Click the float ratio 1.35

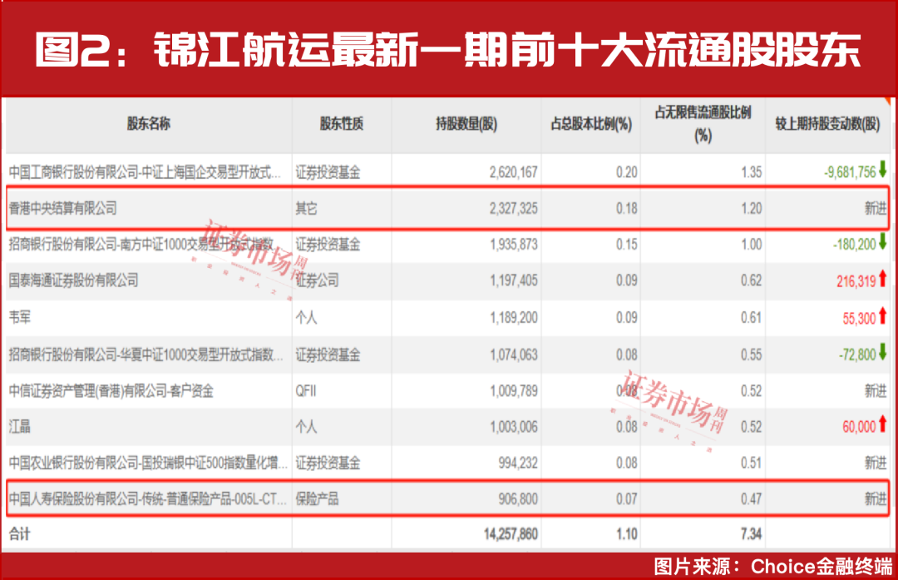[x=751, y=172]
